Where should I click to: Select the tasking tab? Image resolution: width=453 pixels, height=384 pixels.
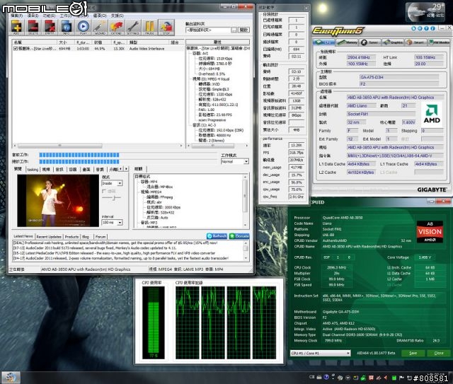[33, 170]
